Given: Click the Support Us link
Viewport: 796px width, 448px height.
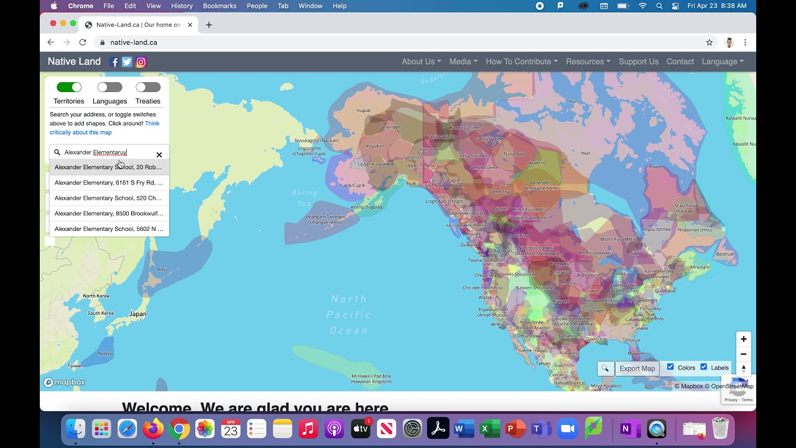Looking at the screenshot, I should coord(639,62).
